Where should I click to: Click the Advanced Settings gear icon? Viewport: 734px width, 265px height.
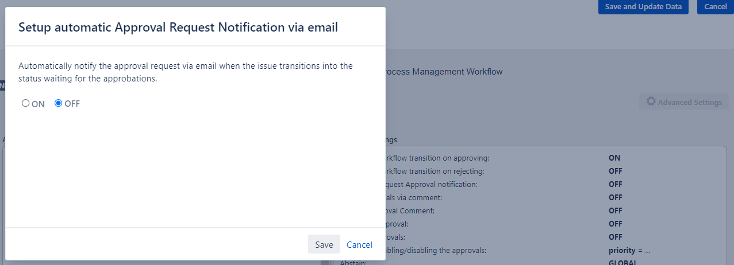pyautogui.click(x=651, y=102)
